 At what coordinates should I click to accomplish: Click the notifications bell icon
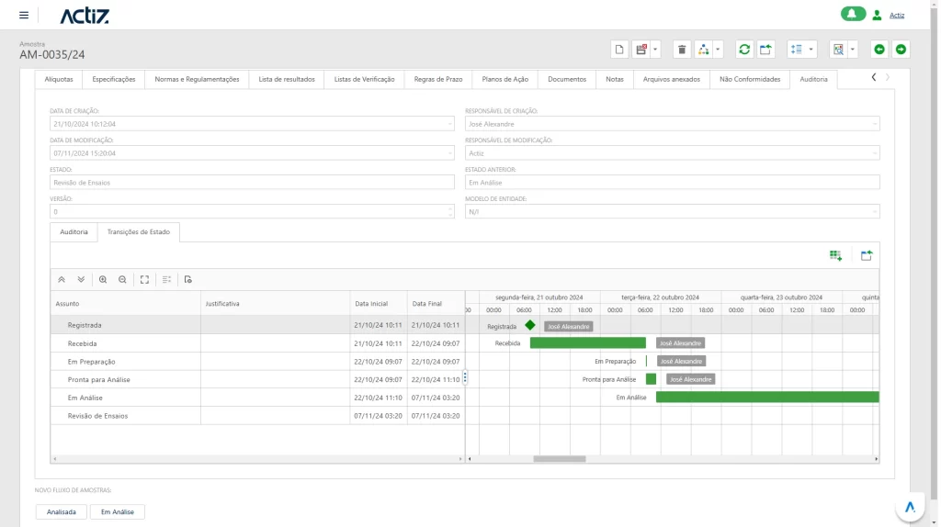(853, 14)
